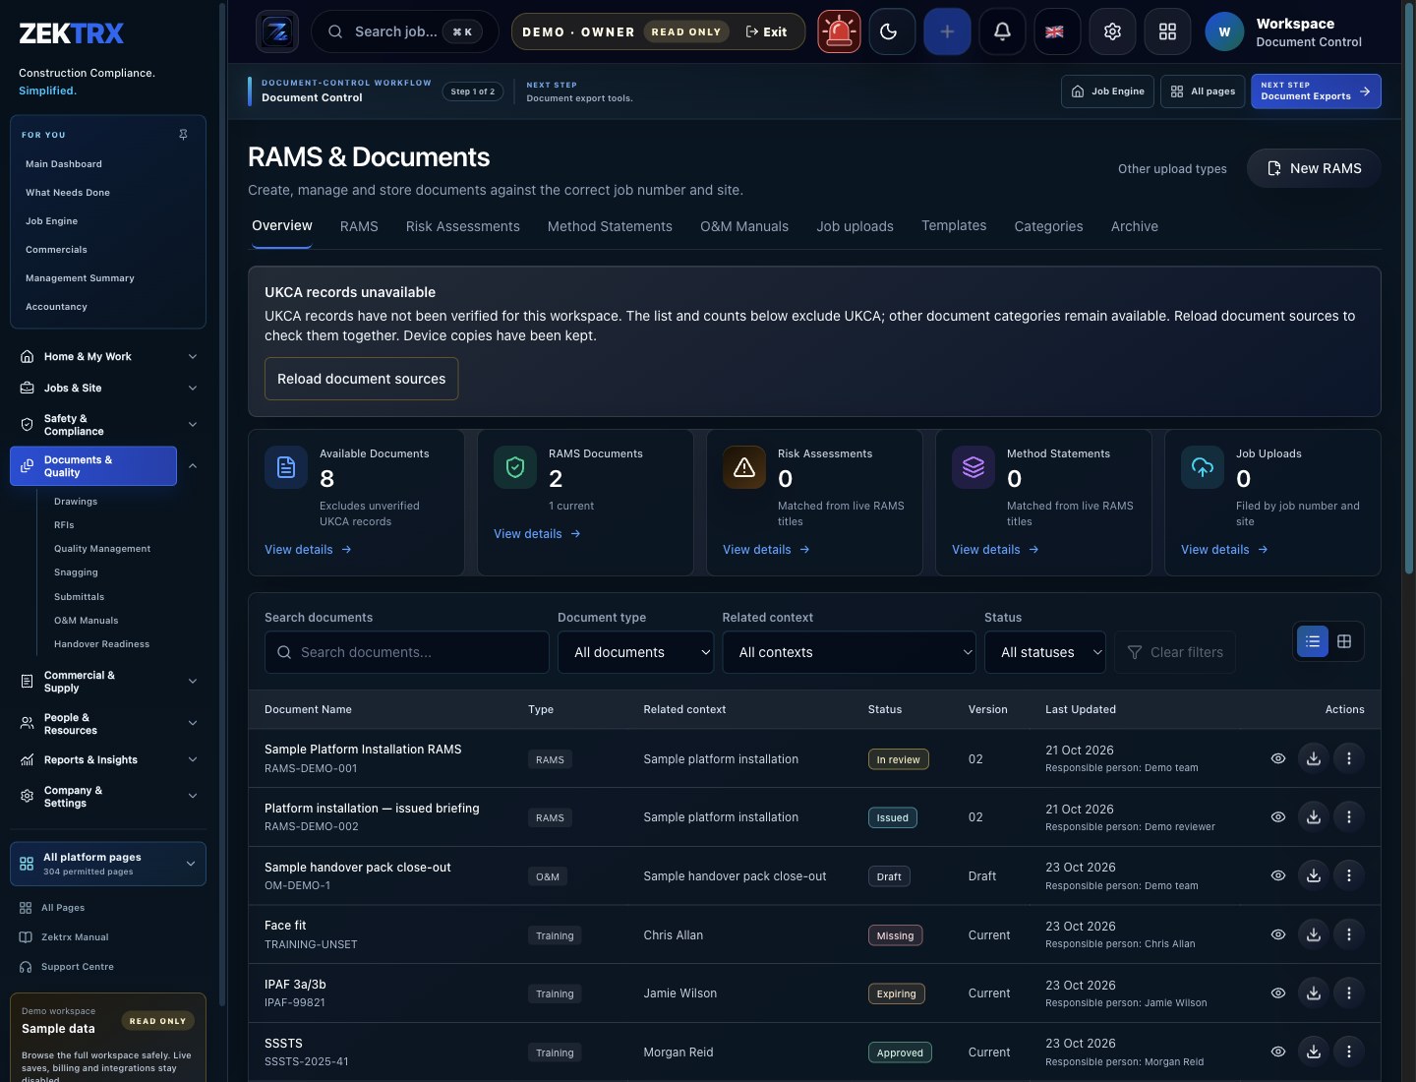Preview the SSSTS document via eye icon
1416x1082 pixels.
coord(1277,1052)
